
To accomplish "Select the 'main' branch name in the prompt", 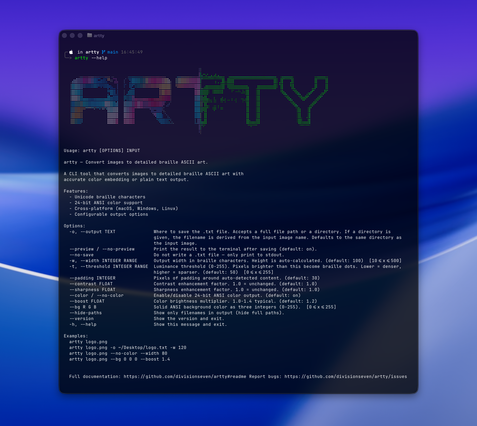I will (112, 52).
